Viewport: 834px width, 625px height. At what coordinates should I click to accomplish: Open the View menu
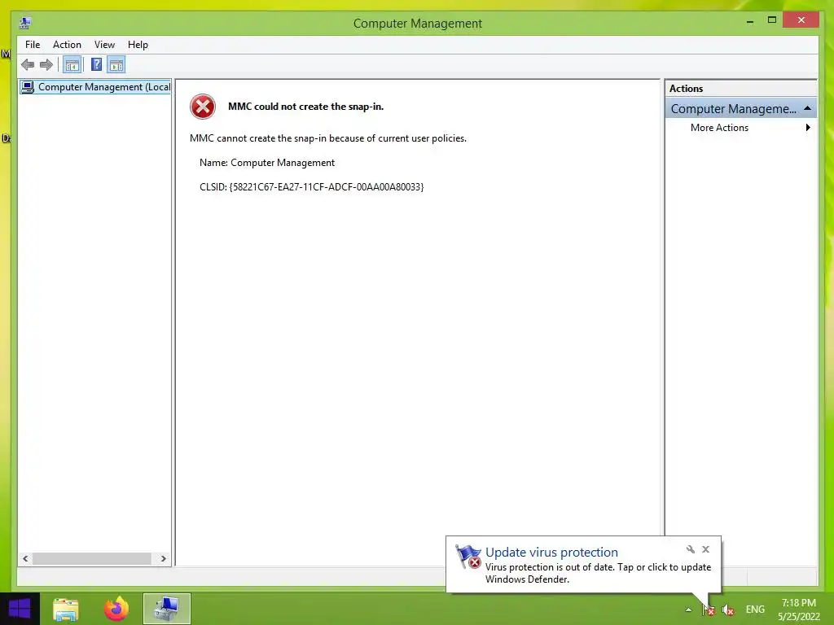pos(104,45)
